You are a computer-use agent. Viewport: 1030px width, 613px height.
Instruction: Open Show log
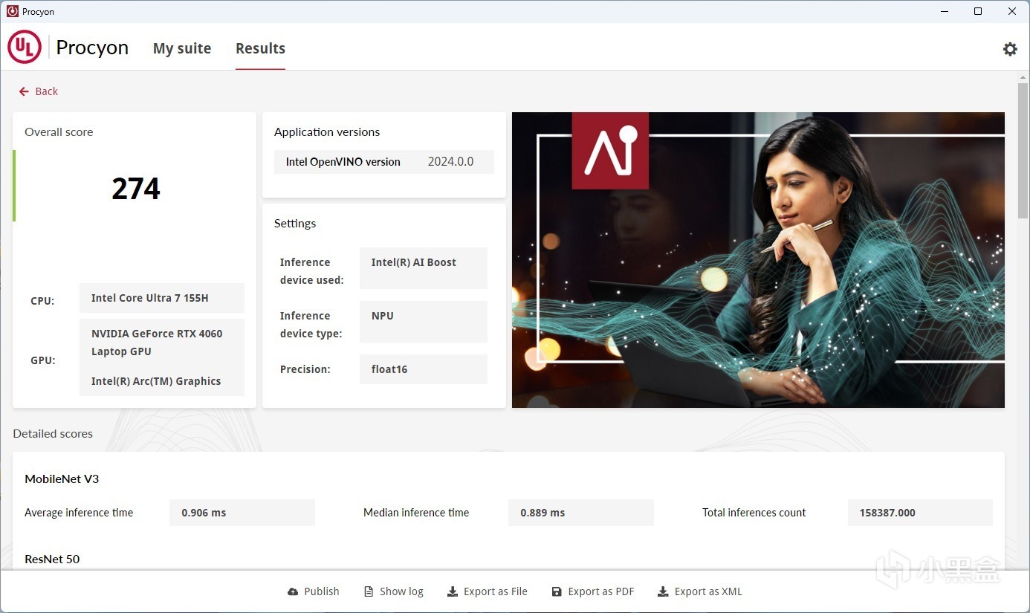coord(394,591)
